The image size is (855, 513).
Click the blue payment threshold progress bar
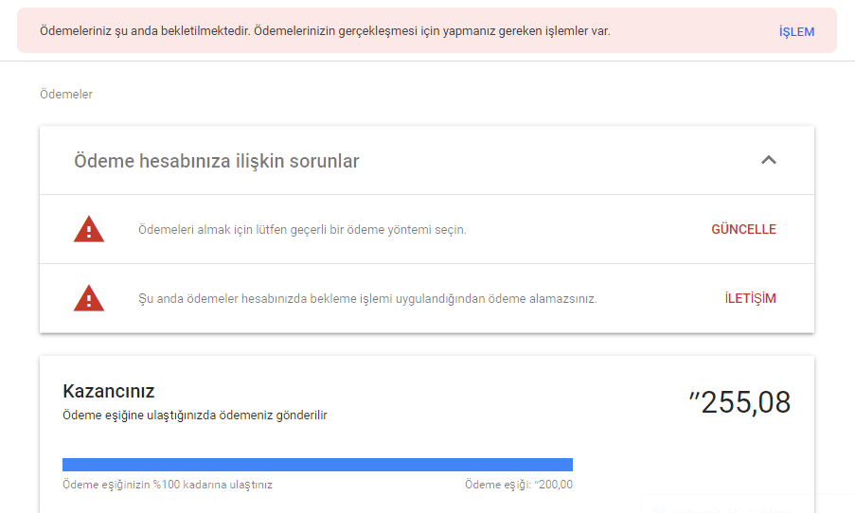pyautogui.click(x=317, y=465)
